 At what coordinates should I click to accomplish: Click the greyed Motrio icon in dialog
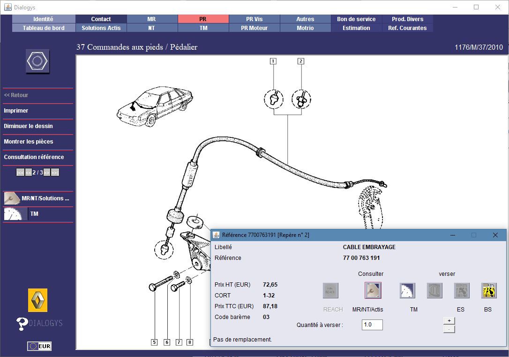[434, 290]
